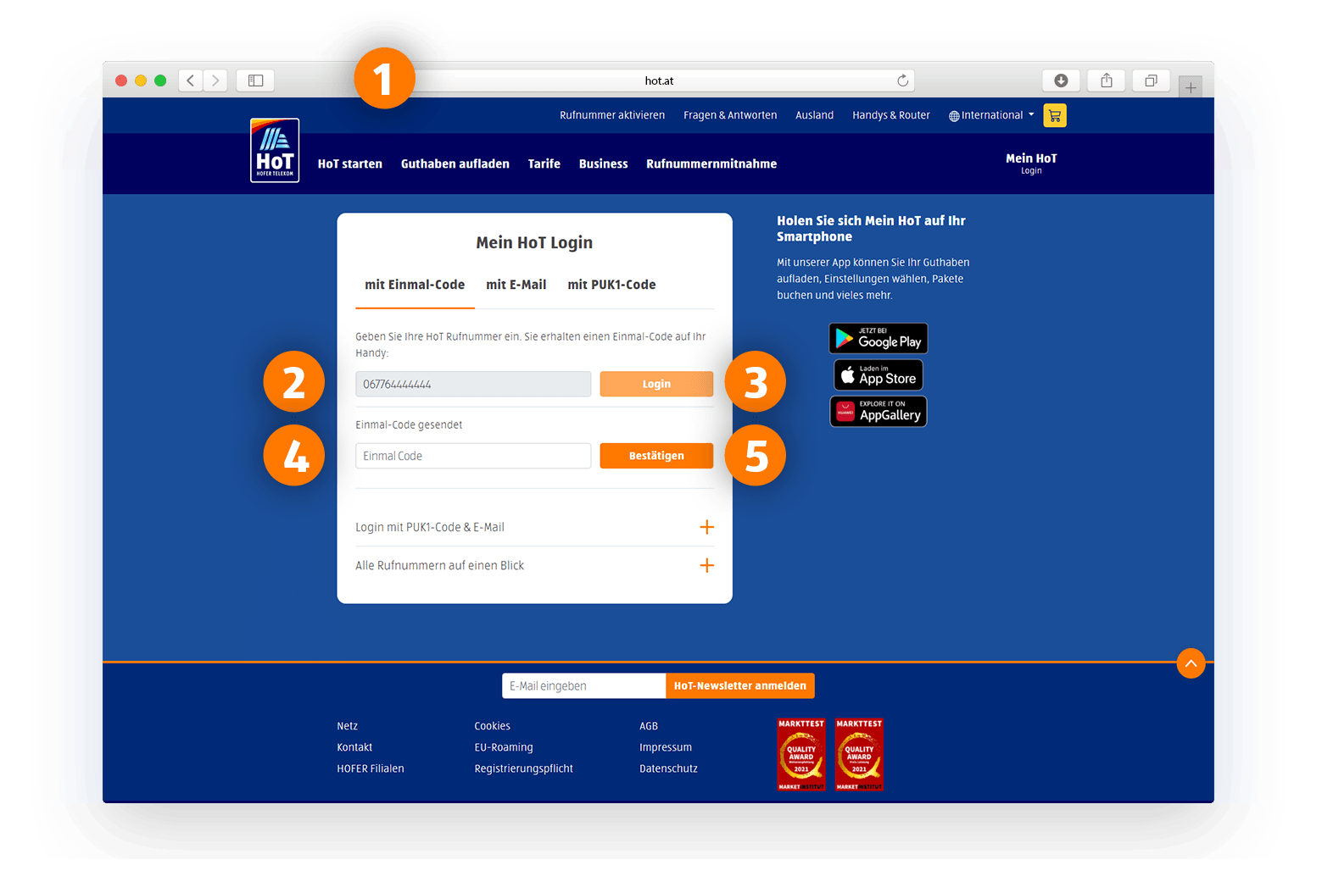Click Rufnummer aktivieren link

click(612, 115)
